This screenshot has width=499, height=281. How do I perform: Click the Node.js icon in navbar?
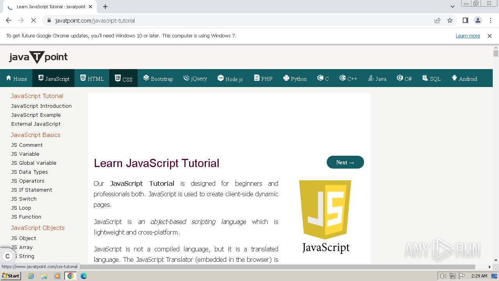pyautogui.click(x=221, y=78)
